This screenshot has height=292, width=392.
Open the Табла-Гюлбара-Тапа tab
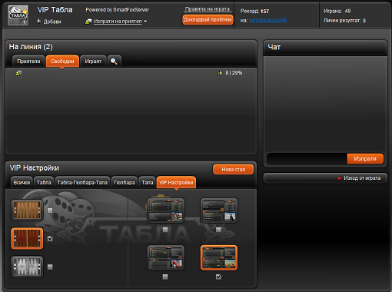[x=82, y=182]
